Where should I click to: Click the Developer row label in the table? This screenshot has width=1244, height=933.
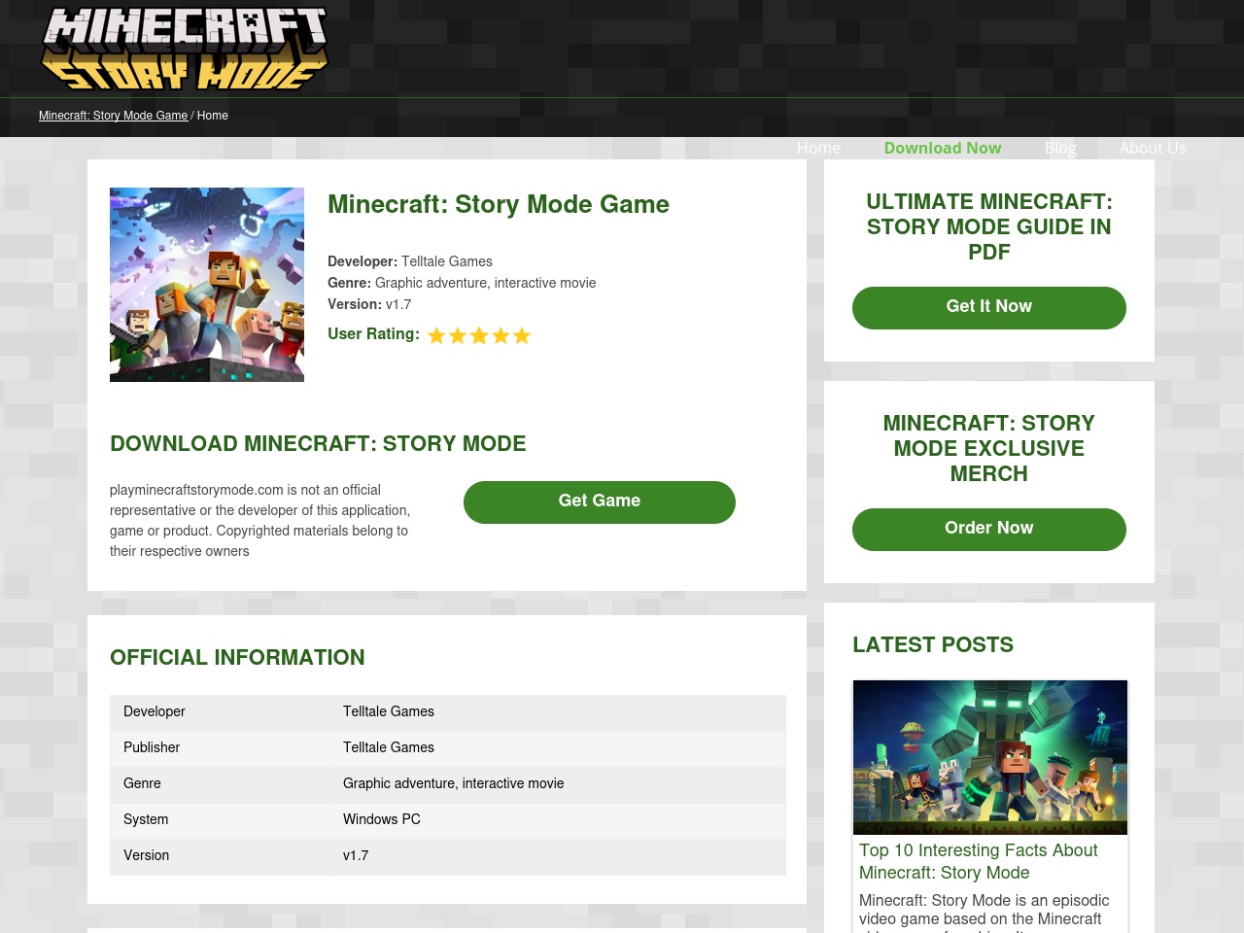[x=155, y=711]
